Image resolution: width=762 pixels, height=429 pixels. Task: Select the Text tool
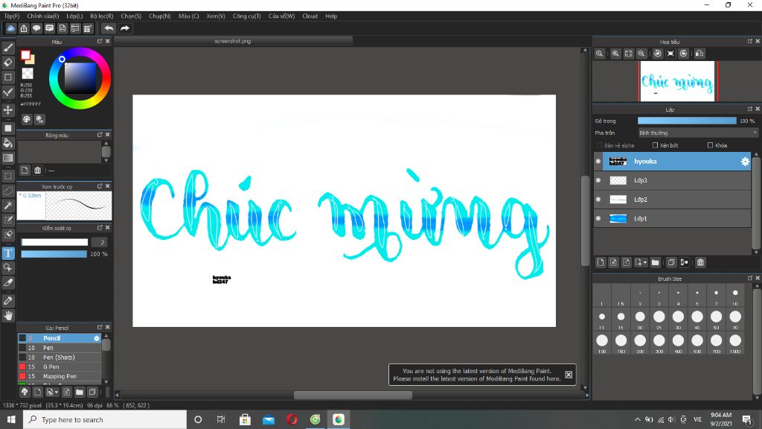pos(8,253)
